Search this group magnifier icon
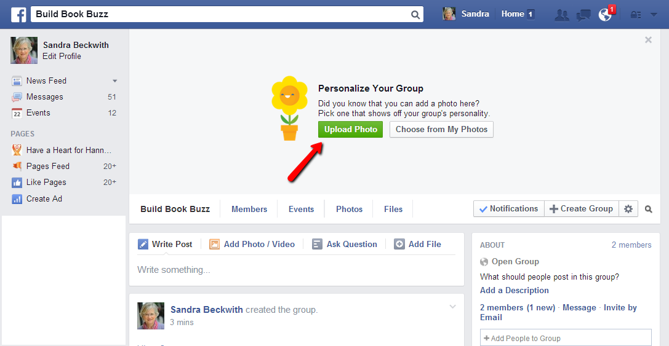669x346 pixels. click(649, 209)
